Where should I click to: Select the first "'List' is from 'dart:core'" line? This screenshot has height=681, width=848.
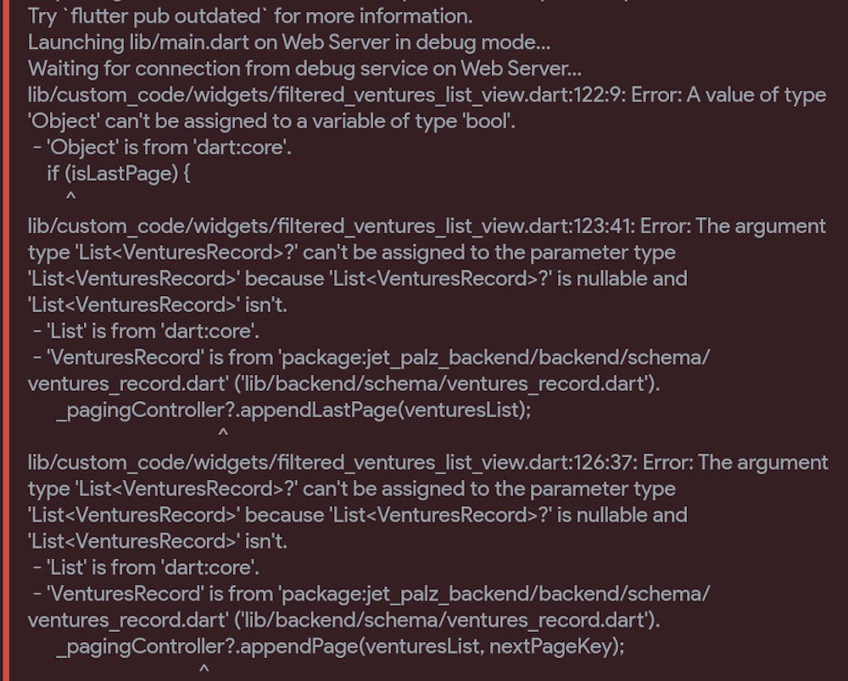(147, 331)
